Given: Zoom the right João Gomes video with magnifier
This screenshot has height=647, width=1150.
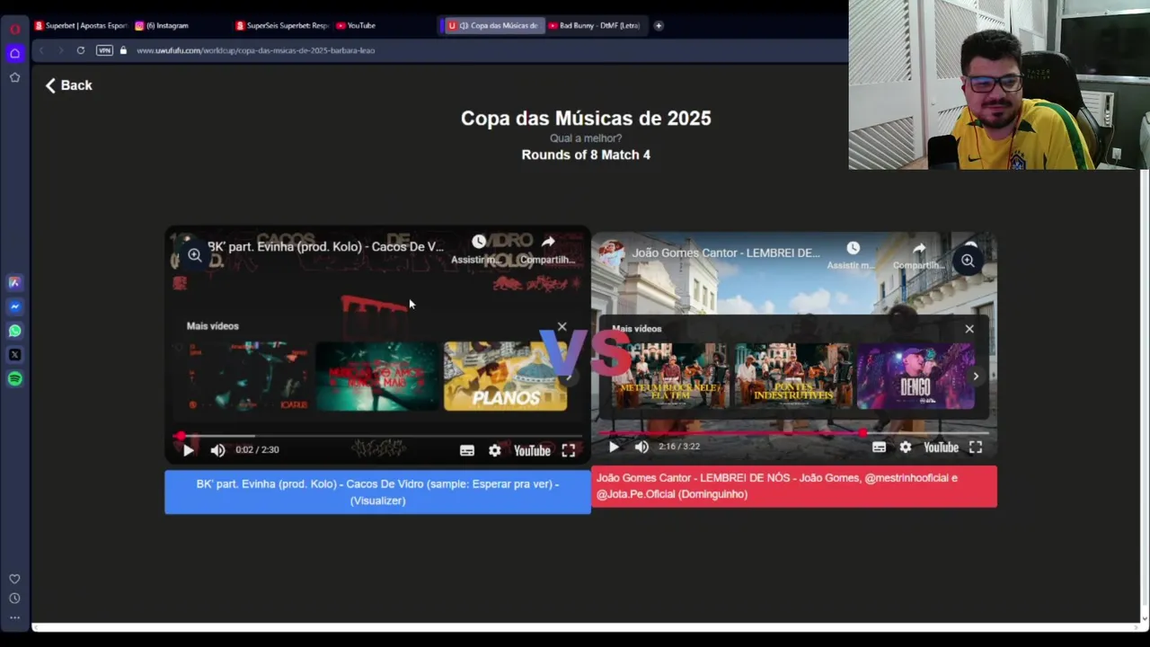Looking at the screenshot, I should (968, 261).
